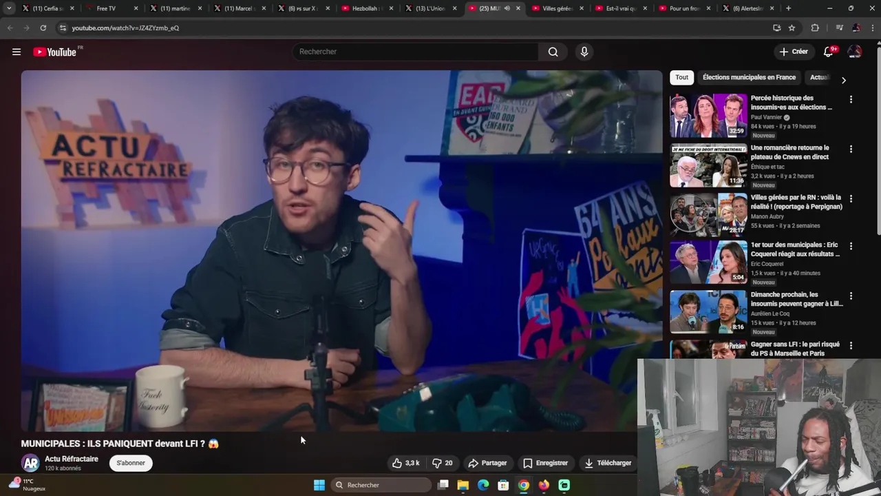Open the YouTube hamburger guide menu

17,52
